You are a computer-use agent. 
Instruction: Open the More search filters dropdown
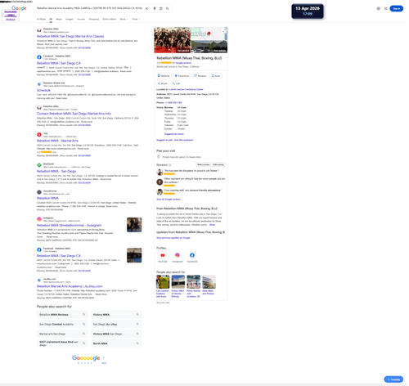click(x=124, y=20)
